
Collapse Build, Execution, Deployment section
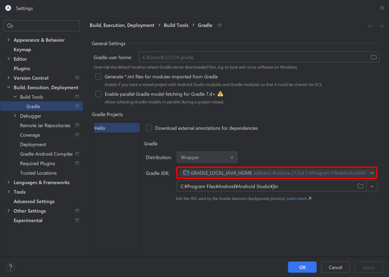[8, 87]
